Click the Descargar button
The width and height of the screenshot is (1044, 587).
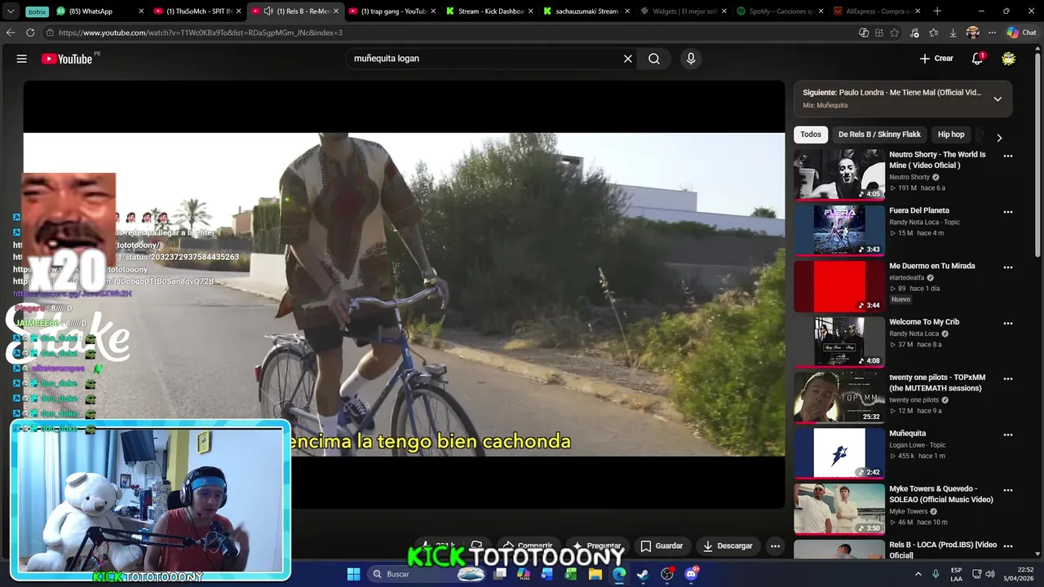click(x=728, y=546)
